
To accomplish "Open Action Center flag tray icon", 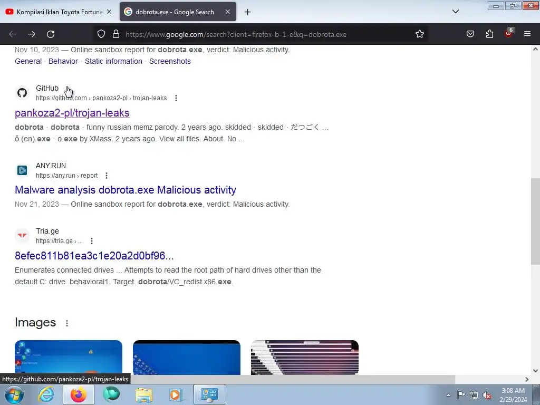I will coord(461,395).
